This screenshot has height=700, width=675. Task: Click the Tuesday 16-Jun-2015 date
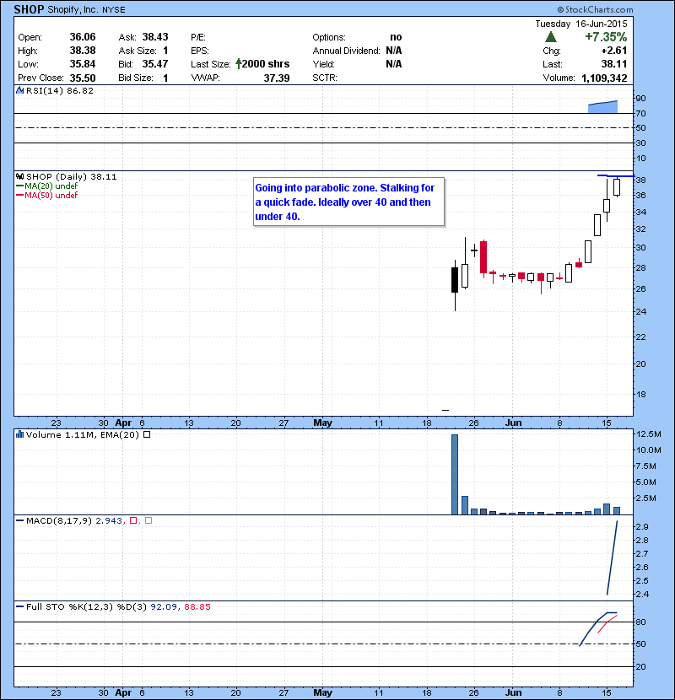[x=581, y=24]
